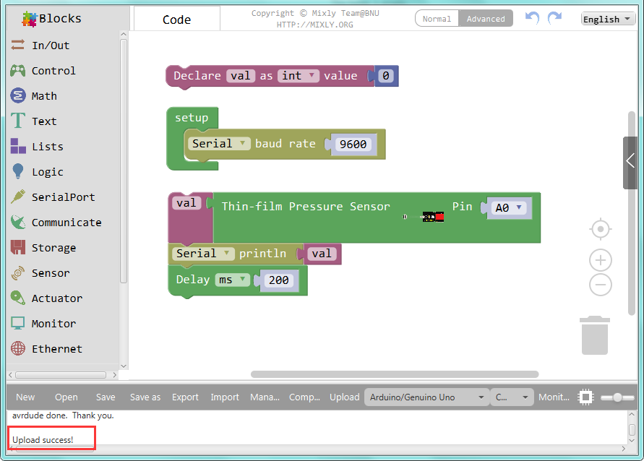Switch to Advanced mode
The height and width of the screenshot is (461, 644).
(x=486, y=19)
